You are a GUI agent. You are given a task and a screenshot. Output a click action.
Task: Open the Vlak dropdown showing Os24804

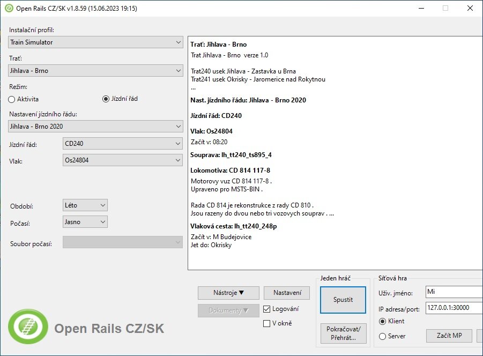123,160
